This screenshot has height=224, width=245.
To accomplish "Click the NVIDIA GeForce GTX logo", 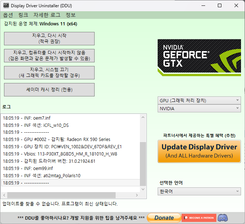I will 199,58.
